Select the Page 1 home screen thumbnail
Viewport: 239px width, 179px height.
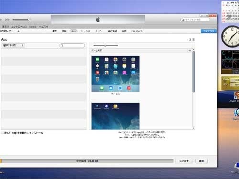click(115, 74)
